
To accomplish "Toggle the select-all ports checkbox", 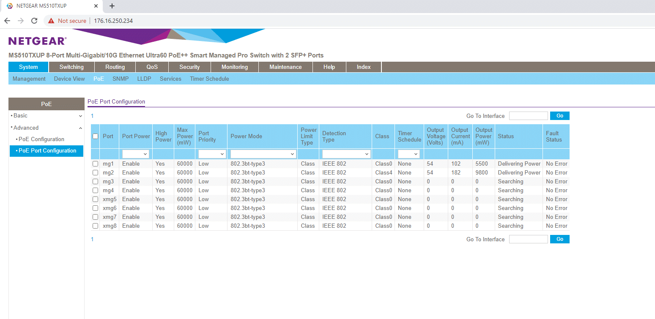I will click(x=95, y=136).
